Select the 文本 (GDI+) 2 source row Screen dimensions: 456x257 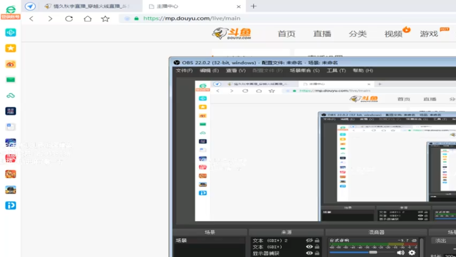click(x=287, y=240)
